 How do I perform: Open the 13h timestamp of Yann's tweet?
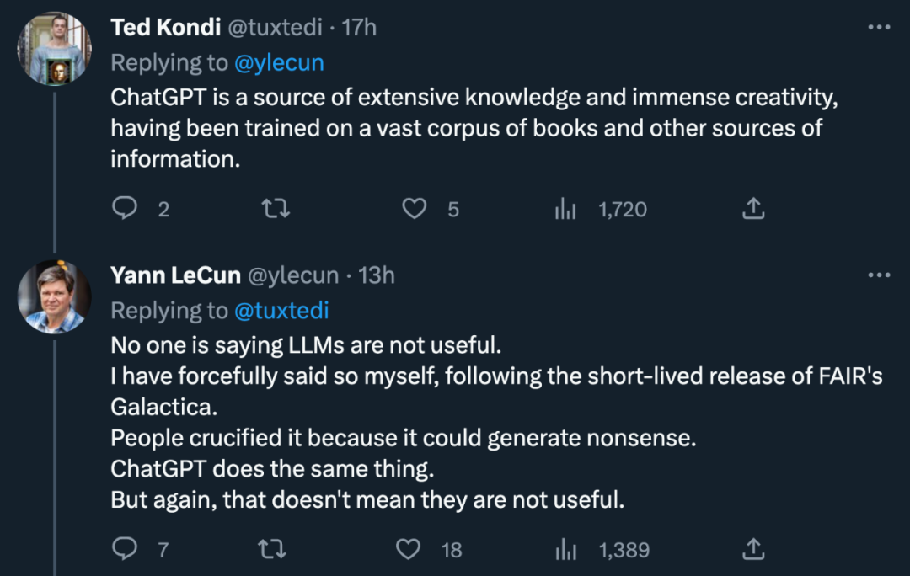click(x=377, y=275)
